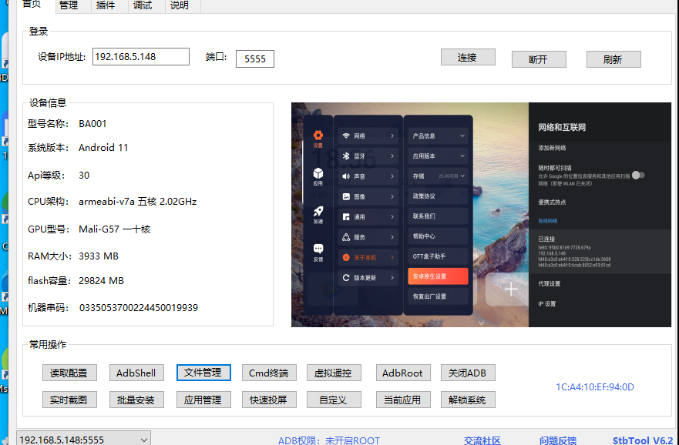The image size is (679, 445).
Task: Switch to the 管理 tab
Action: (68, 5)
